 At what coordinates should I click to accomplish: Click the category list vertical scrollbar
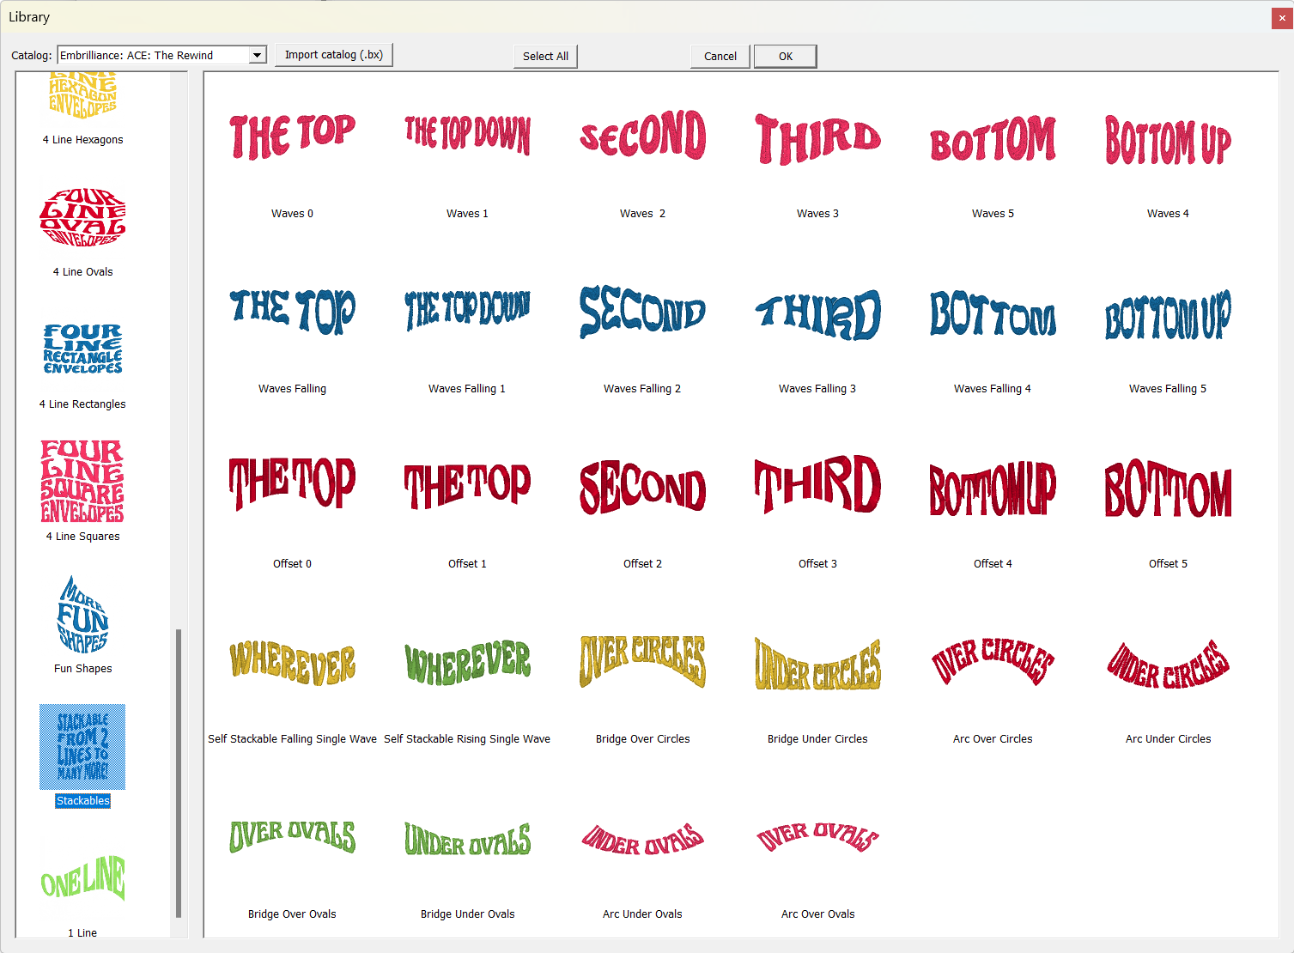tap(179, 773)
